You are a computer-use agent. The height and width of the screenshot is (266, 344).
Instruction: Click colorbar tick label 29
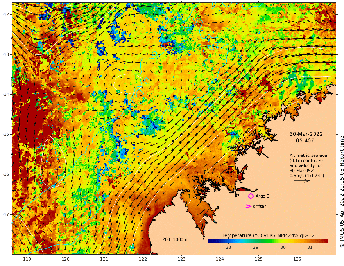pyautogui.click(x=256, y=247)
